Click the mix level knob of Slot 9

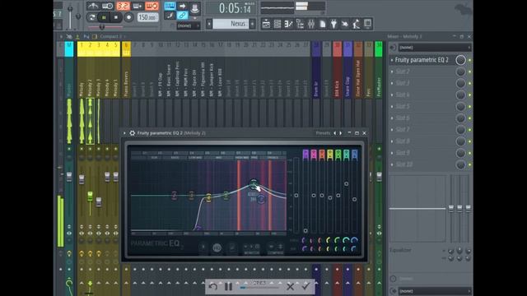point(460,153)
